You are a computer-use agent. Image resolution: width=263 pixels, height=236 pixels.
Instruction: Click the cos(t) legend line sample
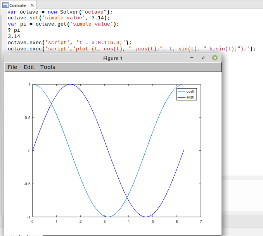click(182, 91)
